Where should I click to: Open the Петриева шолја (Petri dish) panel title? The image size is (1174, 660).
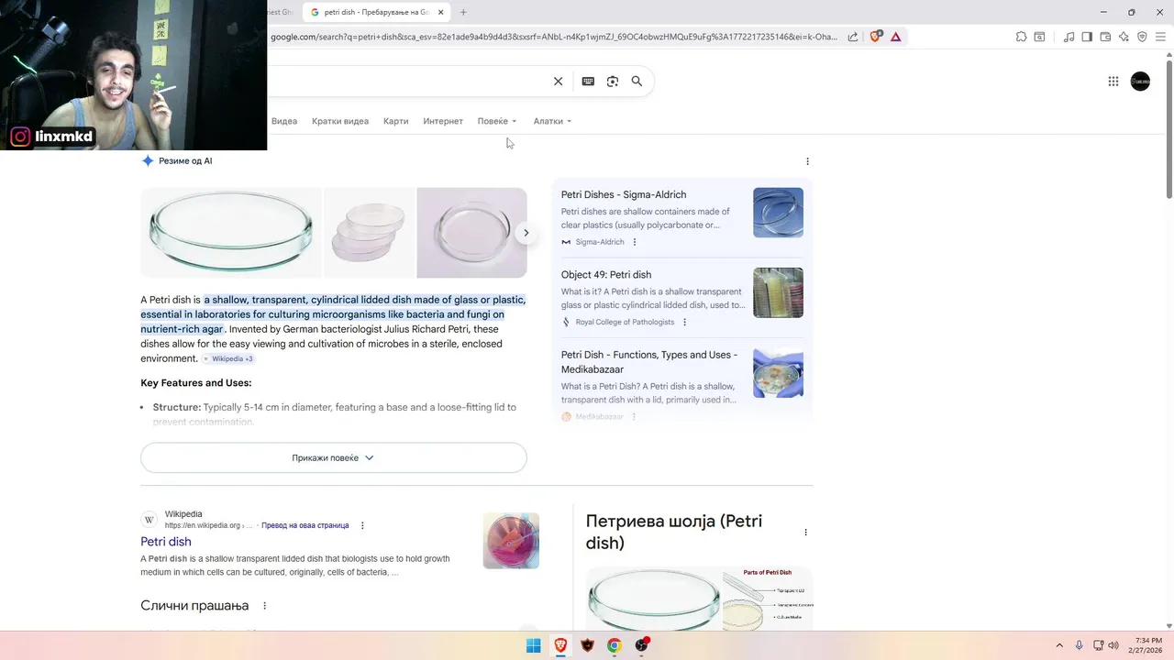[x=674, y=532]
